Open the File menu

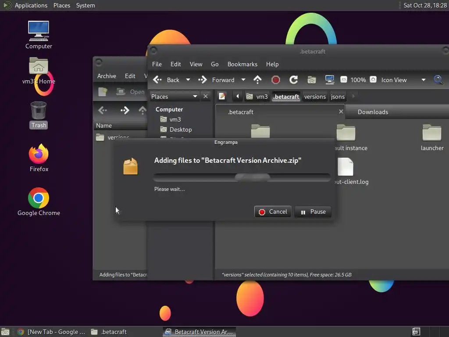point(157,64)
